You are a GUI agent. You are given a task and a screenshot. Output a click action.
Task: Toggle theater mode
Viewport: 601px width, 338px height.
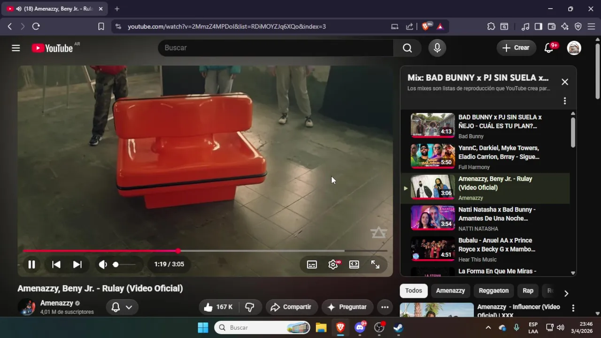(x=354, y=264)
